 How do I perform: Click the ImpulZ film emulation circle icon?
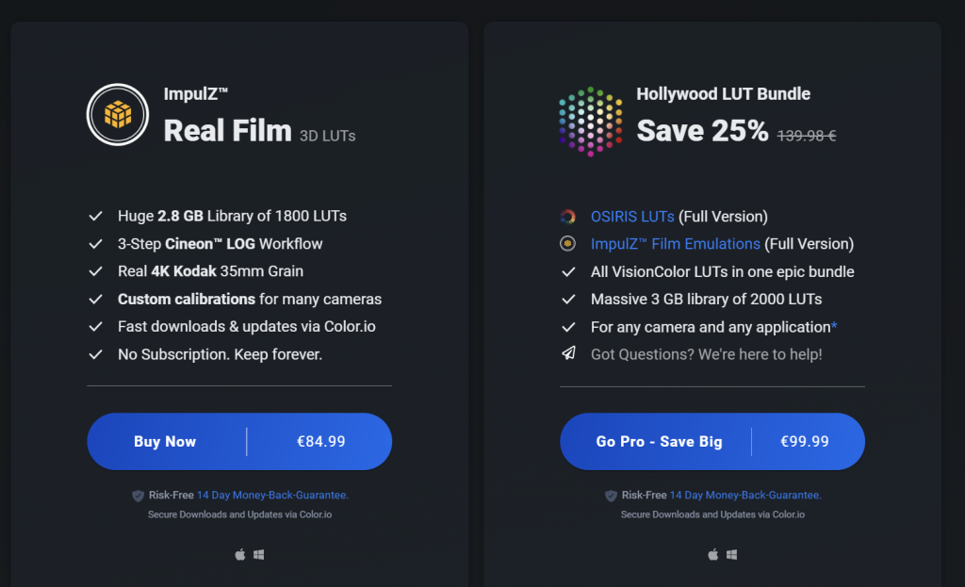click(x=569, y=243)
